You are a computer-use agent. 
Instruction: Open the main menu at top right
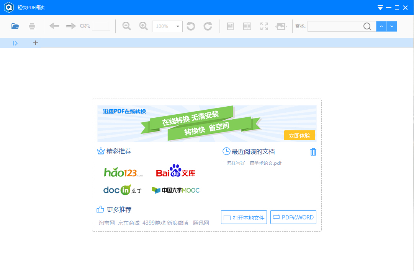coord(380,7)
